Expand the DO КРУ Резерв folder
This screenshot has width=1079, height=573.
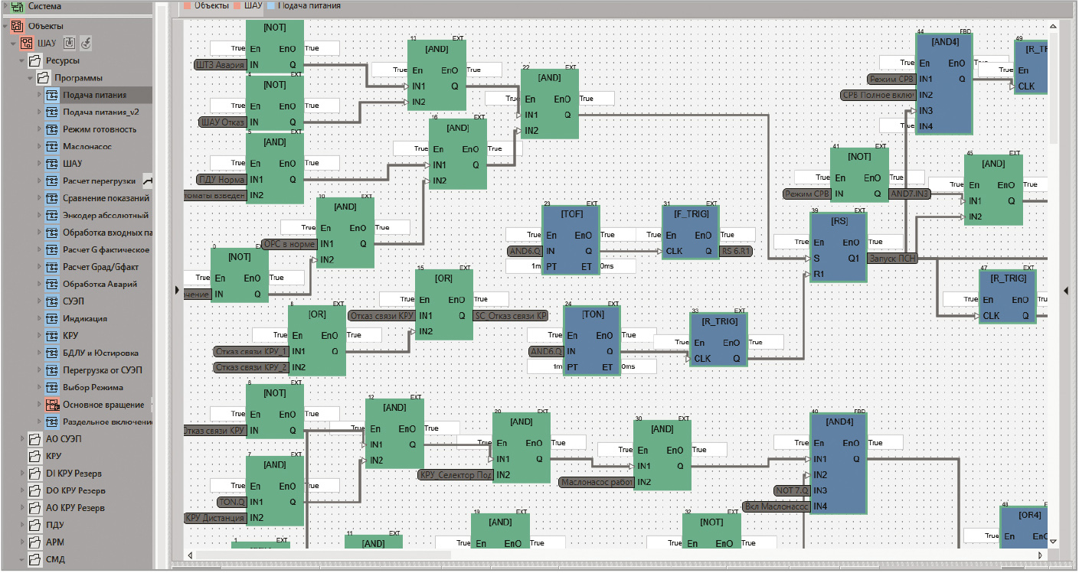(22, 490)
